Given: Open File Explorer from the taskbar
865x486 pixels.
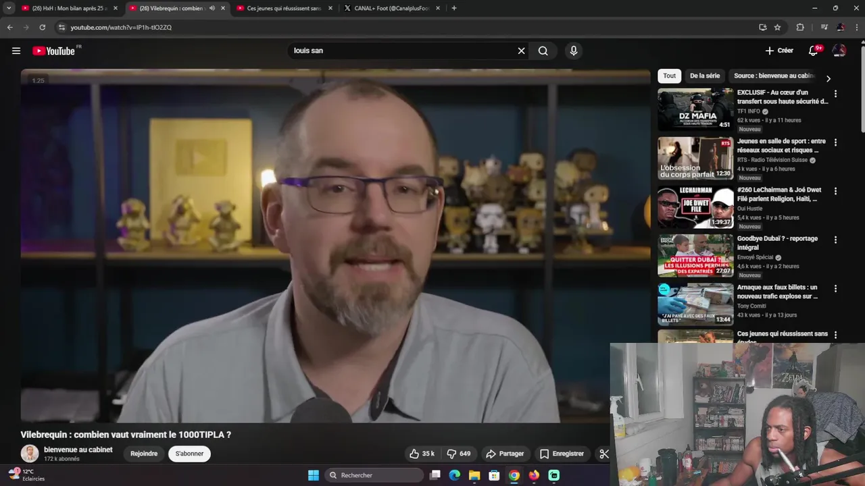Looking at the screenshot, I should pos(474,475).
